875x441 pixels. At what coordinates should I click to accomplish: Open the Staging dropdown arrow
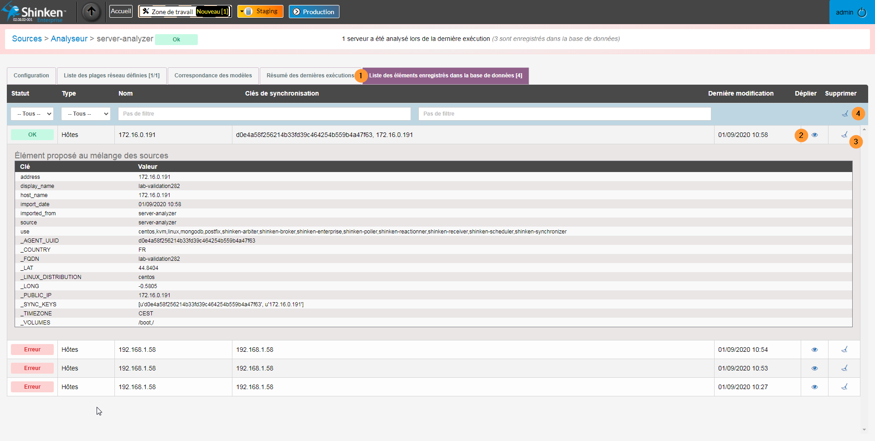(x=242, y=12)
